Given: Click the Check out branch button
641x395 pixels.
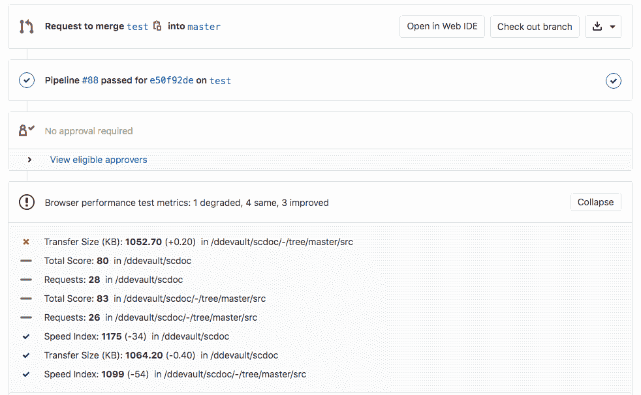Looking at the screenshot, I should (535, 26).
